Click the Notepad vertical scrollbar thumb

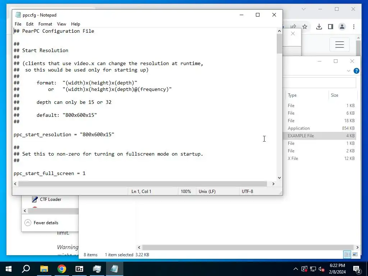(279, 43)
